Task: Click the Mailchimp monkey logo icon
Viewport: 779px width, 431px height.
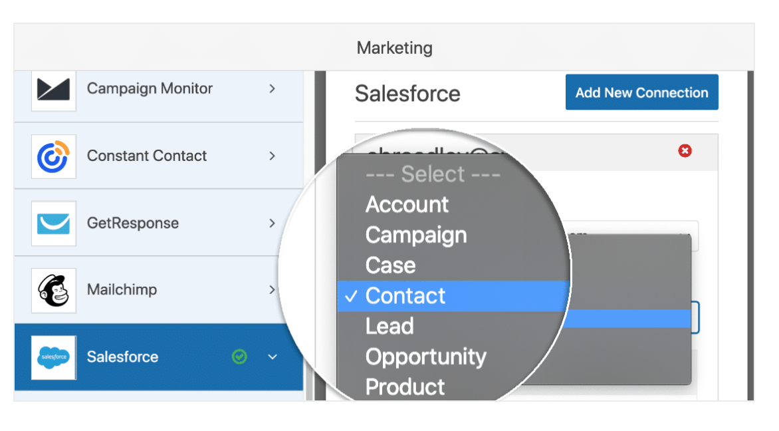Action: (x=54, y=291)
